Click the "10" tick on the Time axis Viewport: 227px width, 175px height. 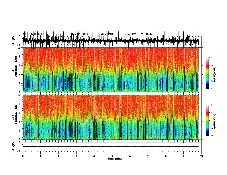(x=201, y=156)
